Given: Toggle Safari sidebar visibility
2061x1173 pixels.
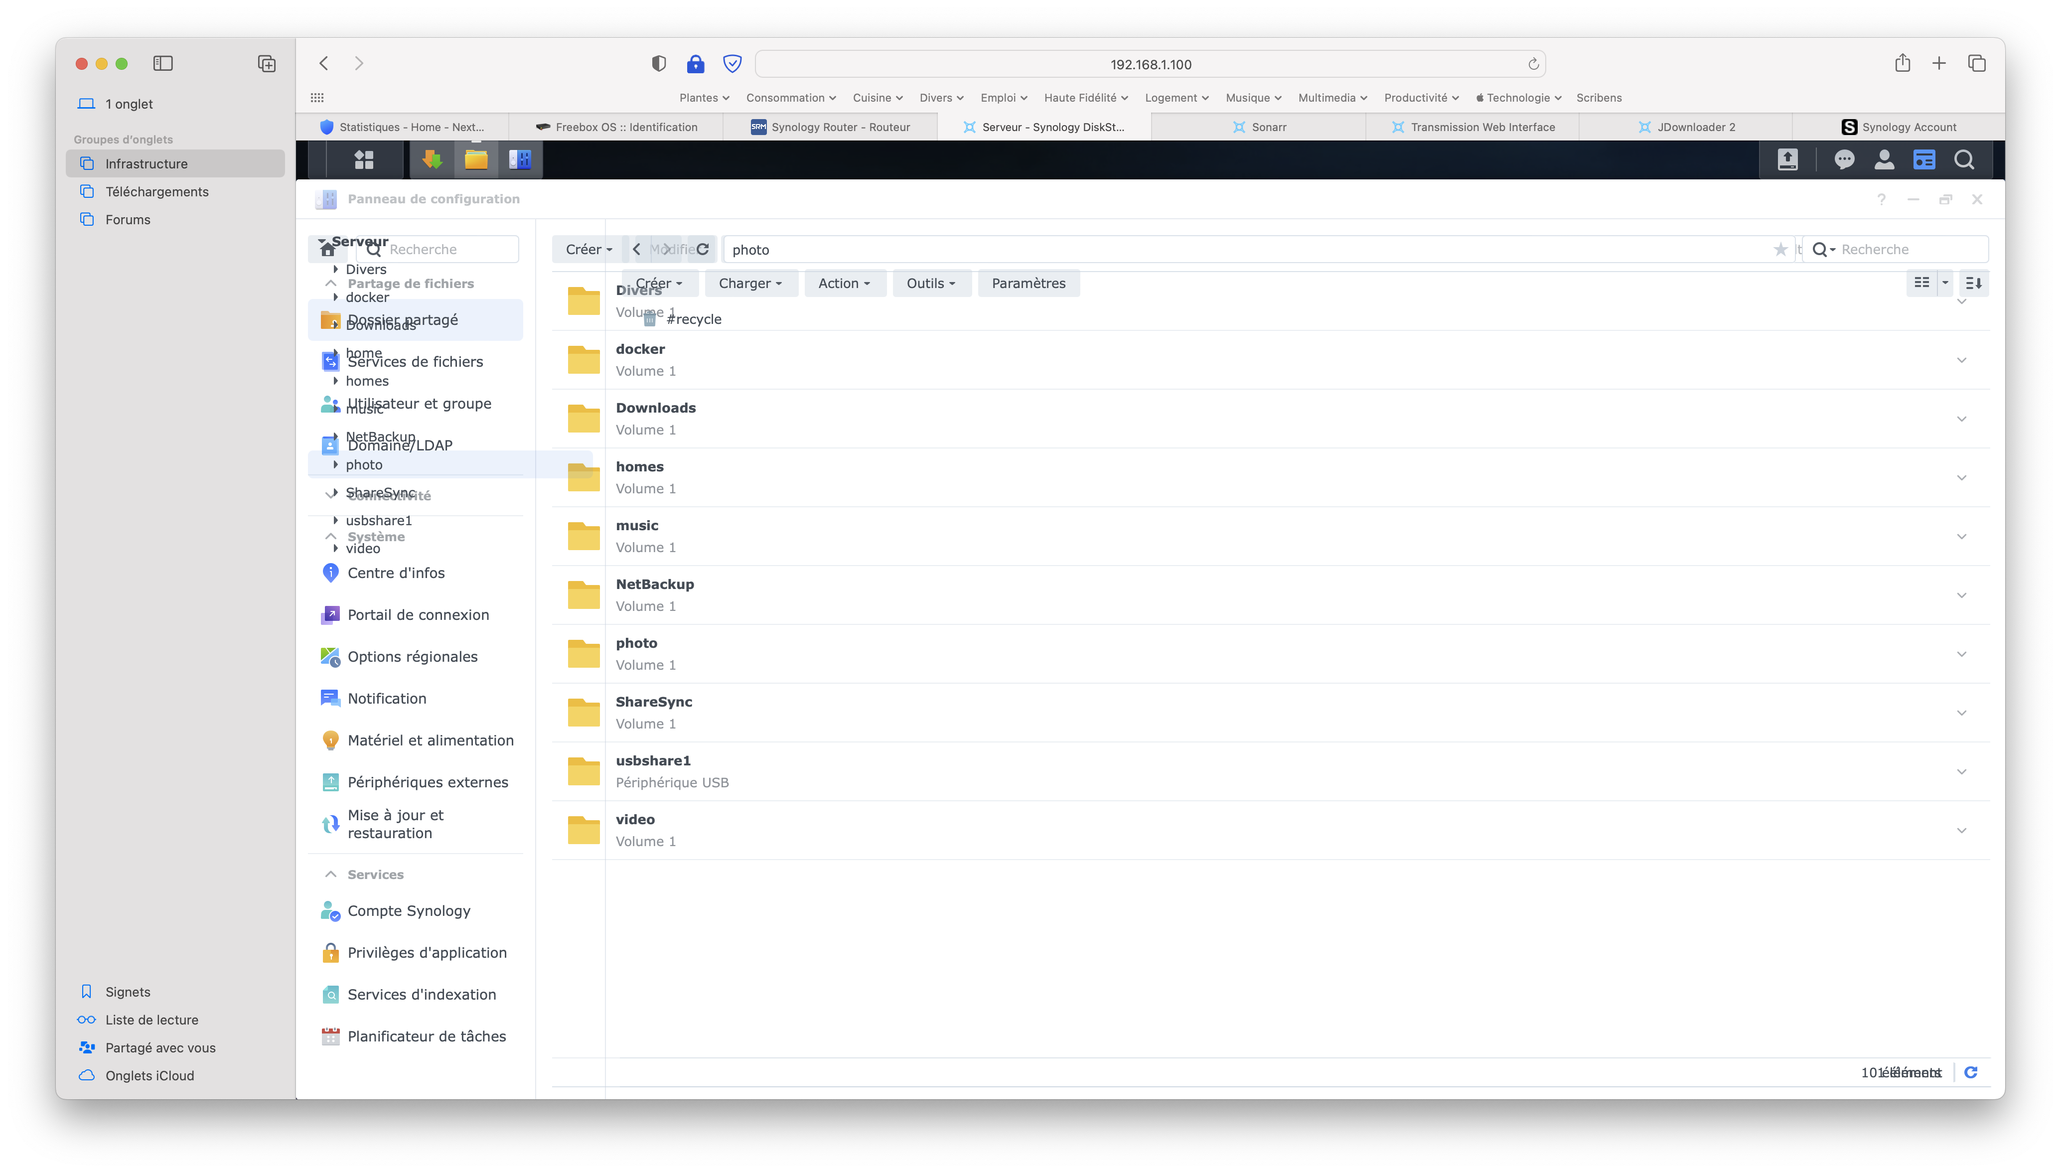Looking at the screenshot, I should pyautogui.click(x=162, y=64).
